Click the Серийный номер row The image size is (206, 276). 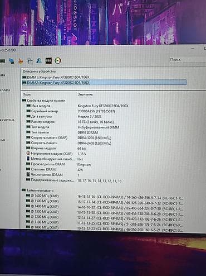[x=71, y=111]
